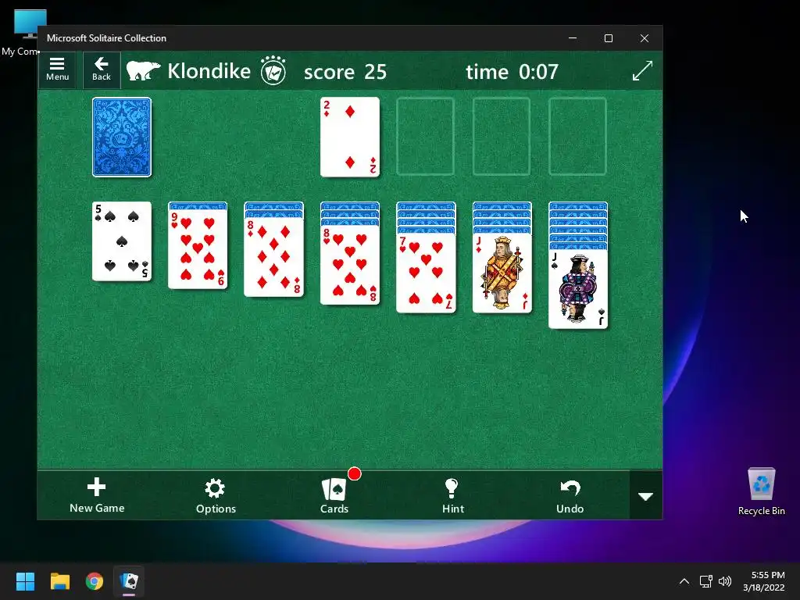Select the 5 of spades card
This screenshot has width=800, height=600.
[122, 241]
